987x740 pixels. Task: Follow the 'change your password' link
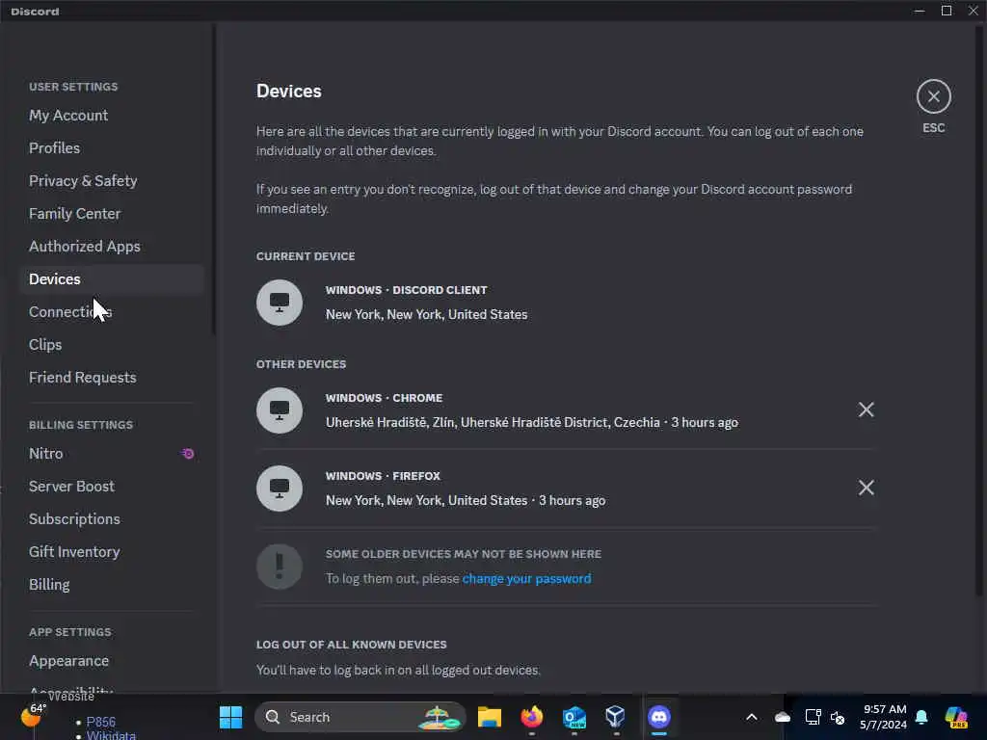click(526, 578)
